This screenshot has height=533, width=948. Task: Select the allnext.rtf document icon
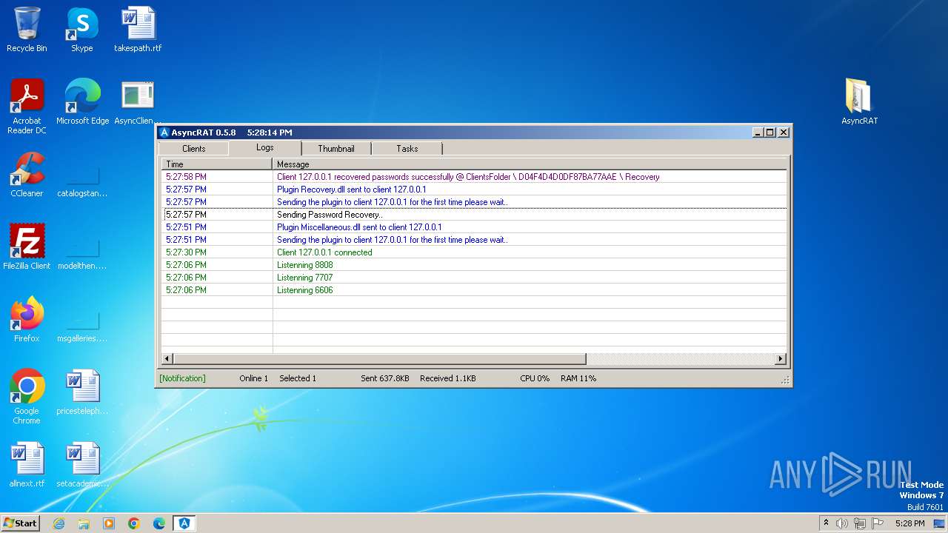27,465
